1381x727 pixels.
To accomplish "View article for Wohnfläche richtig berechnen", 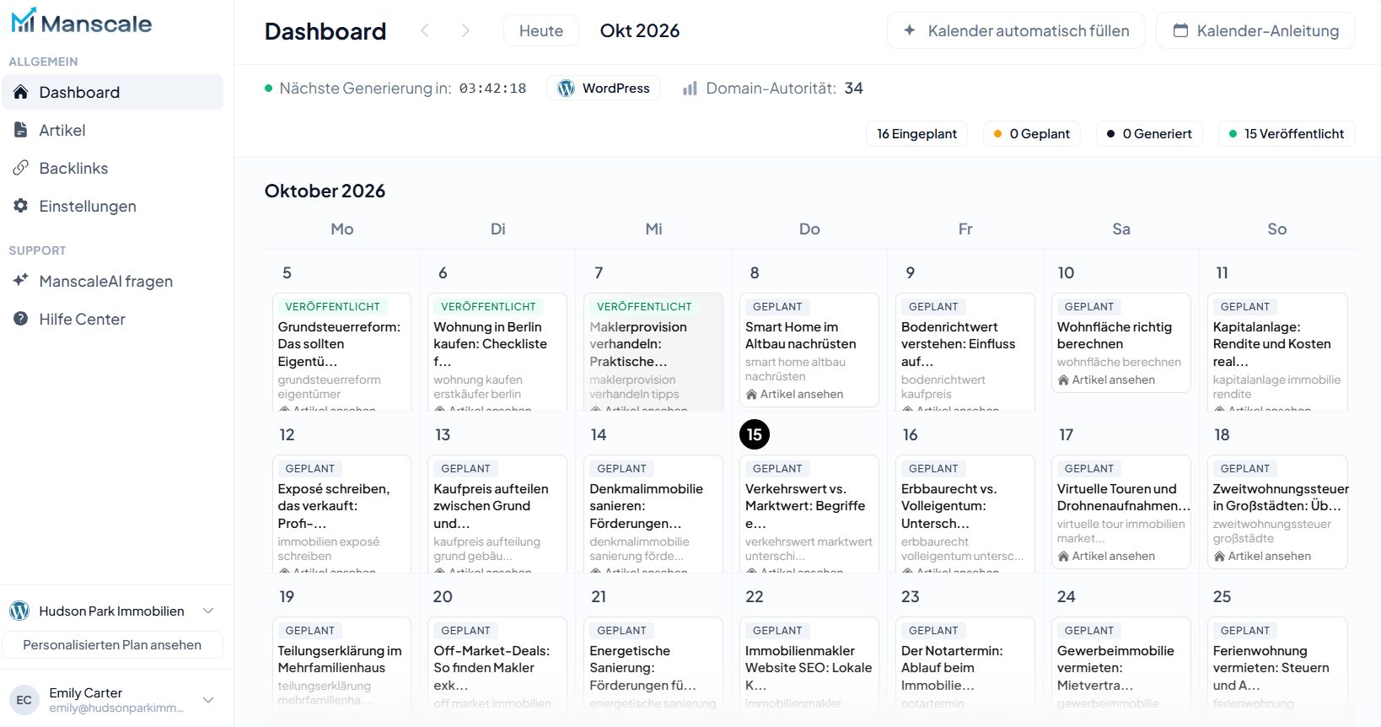I will (x=1106, y=380).
